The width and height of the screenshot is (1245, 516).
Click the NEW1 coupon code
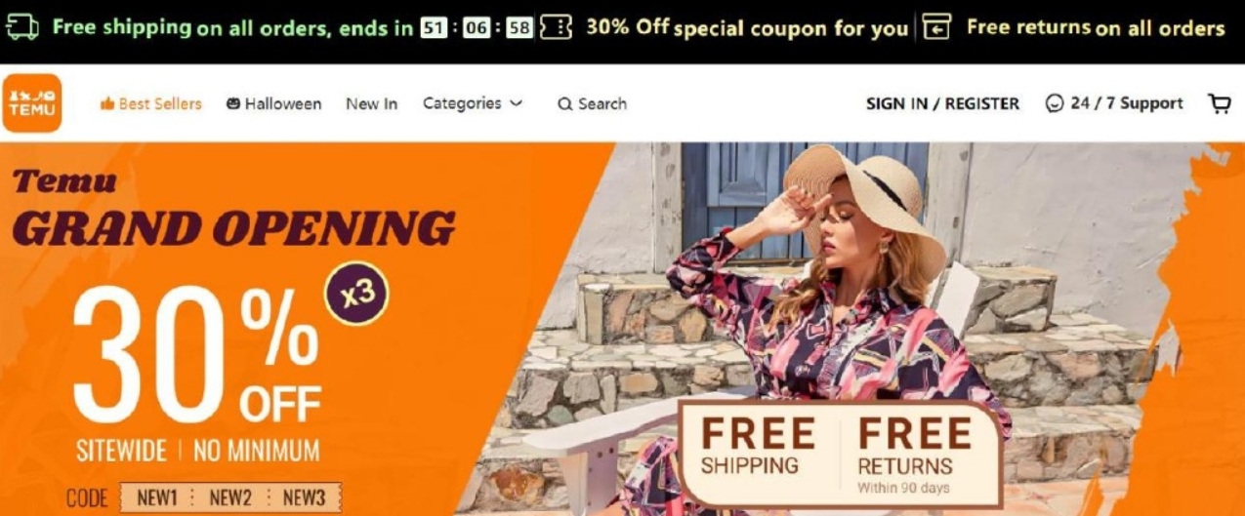[156, 497]
